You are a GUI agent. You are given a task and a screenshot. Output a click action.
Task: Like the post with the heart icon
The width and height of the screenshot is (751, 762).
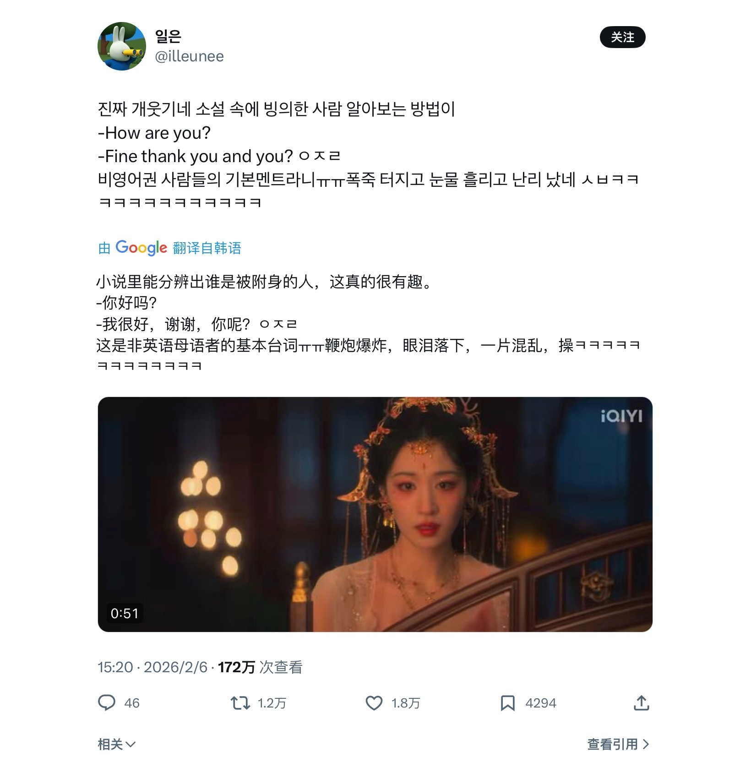374,703
